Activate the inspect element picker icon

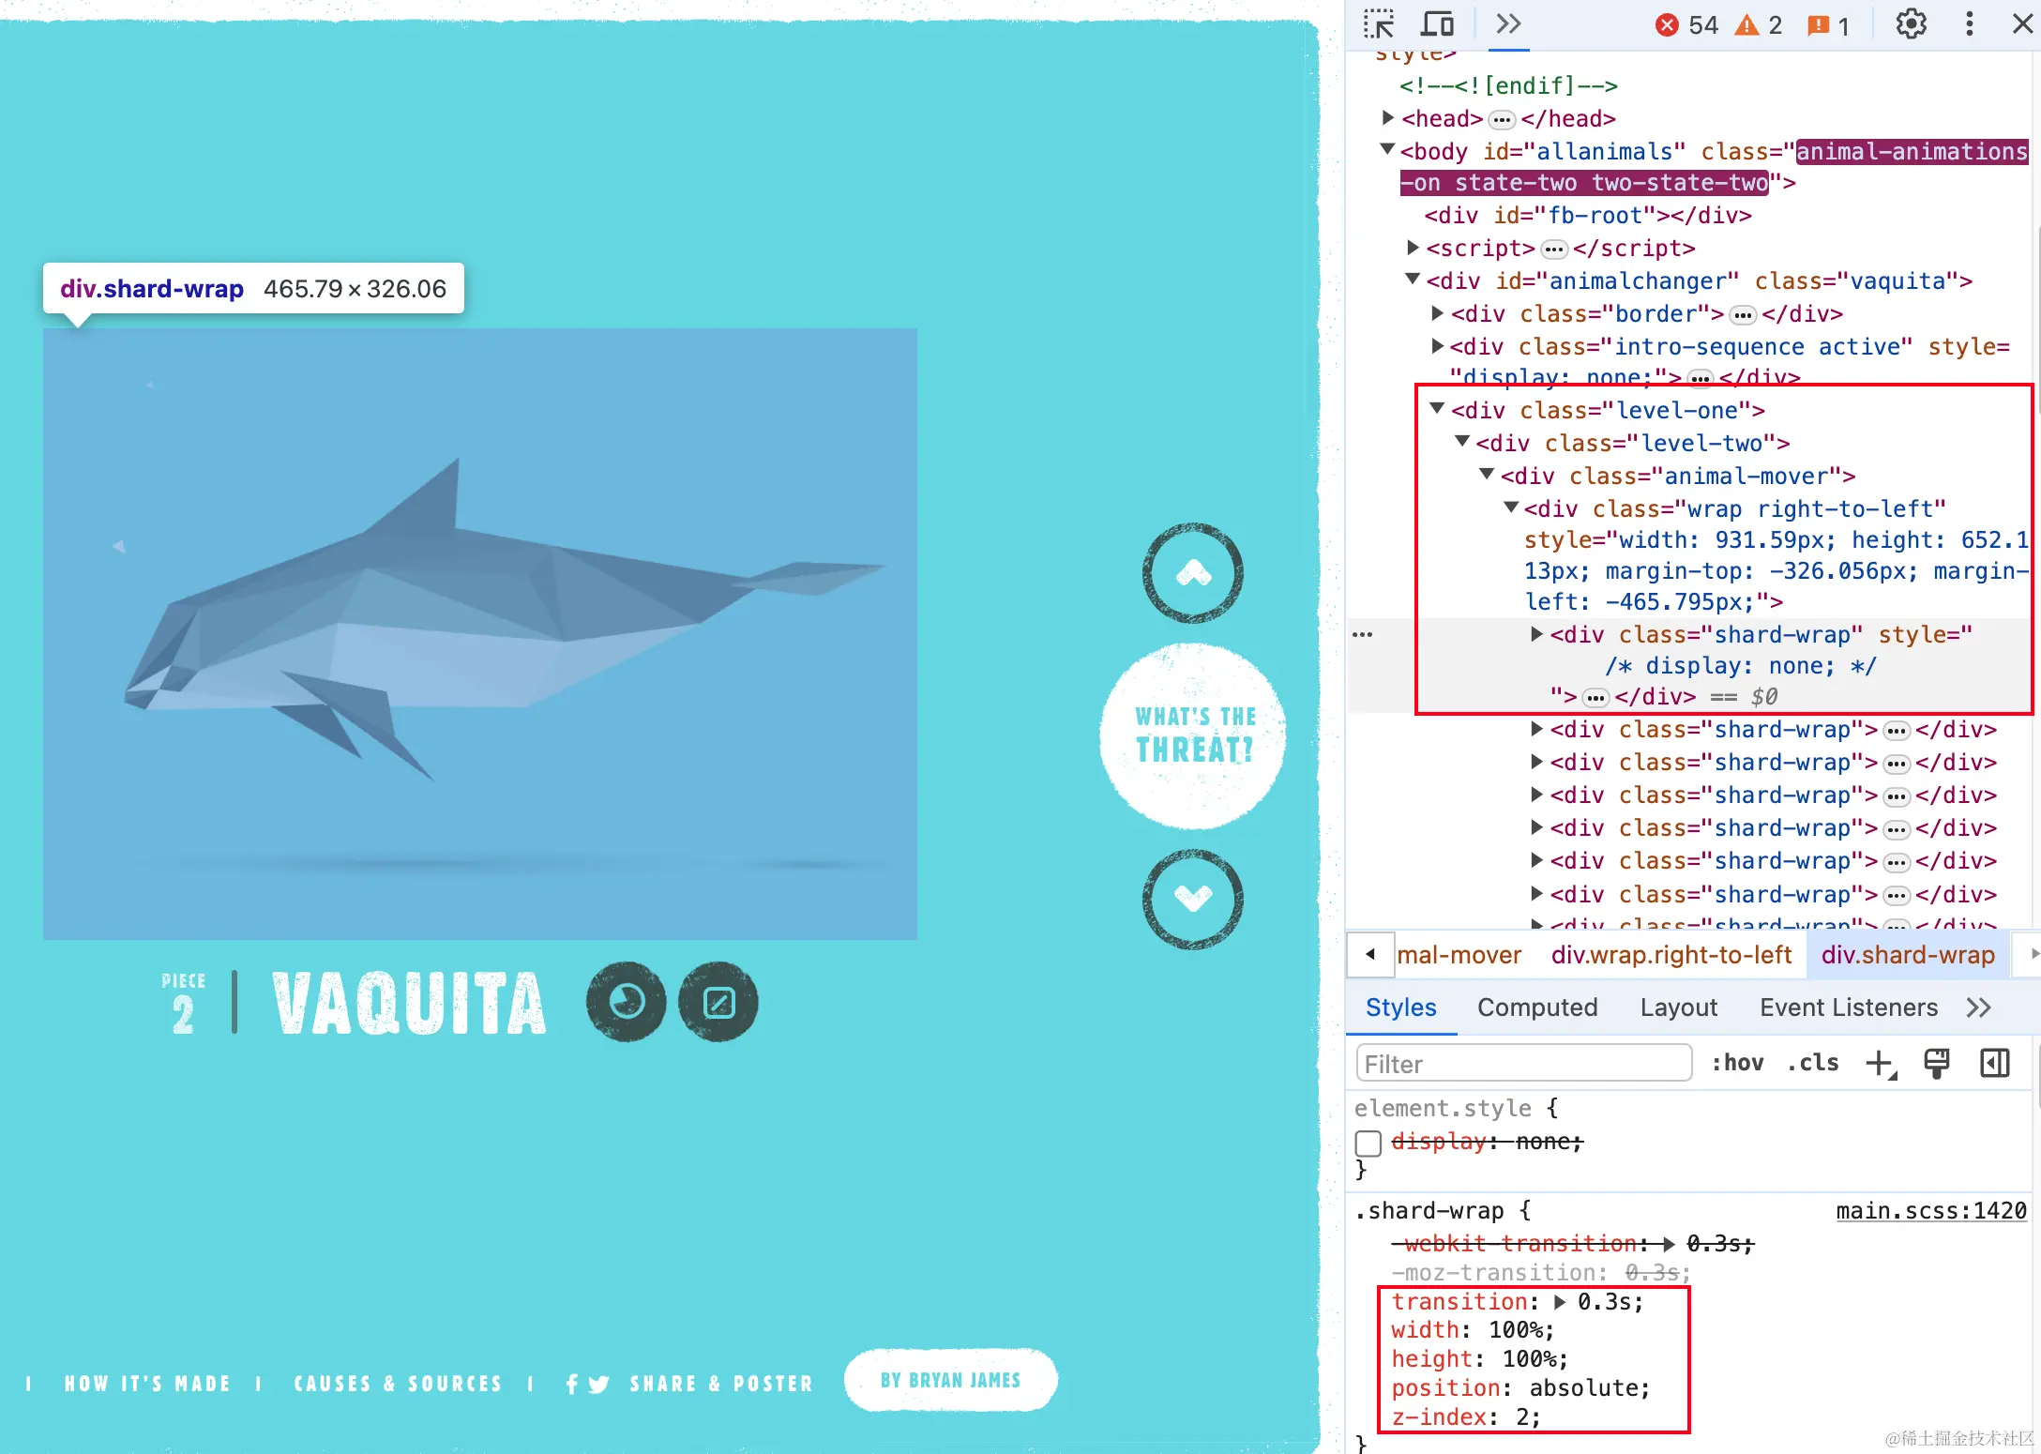pyautogui.click(x=1378, y=23)
